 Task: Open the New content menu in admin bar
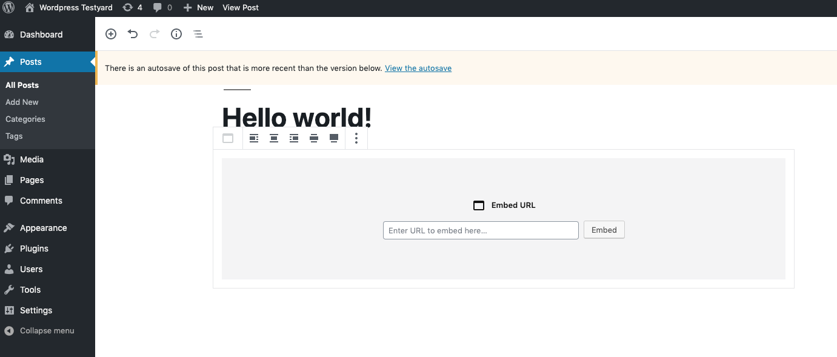click(198, 8)
